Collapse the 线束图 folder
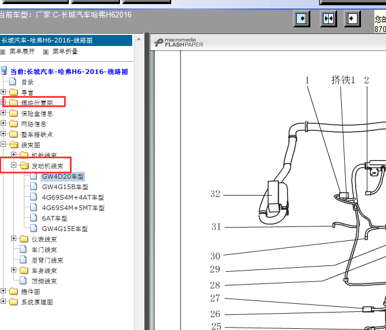This screenshot has height=330, width=386. tap(3, 144)
